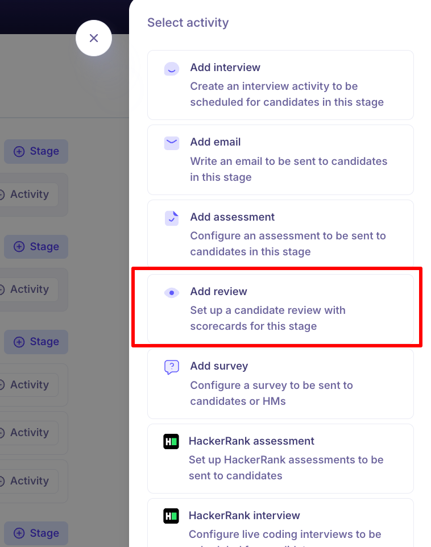
Task: Click the Select activity heading
Action: (x=188, y=23)
